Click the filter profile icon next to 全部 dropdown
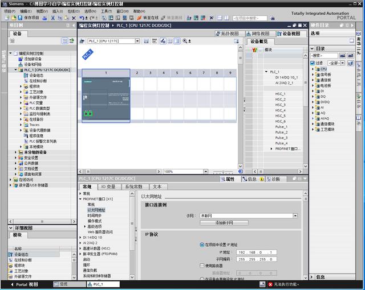365x290 pixels. tap(351, 63)
